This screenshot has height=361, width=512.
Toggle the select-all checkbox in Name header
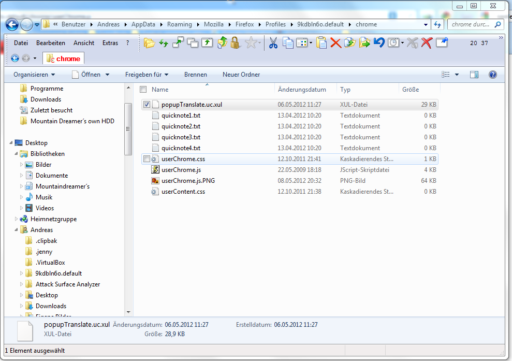(x=143, y=90)
